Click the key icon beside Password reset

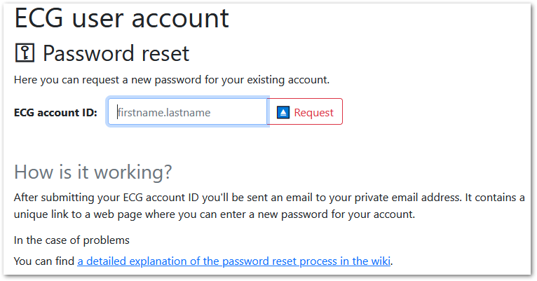coord(25,53)
